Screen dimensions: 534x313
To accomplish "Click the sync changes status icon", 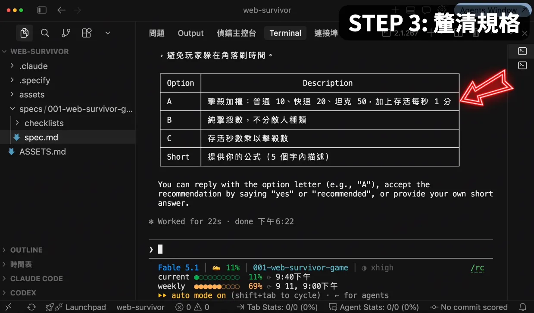I will 31,307.
